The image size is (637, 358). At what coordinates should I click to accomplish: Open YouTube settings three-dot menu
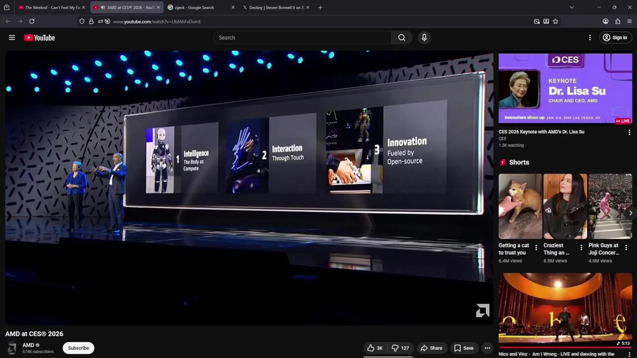(x=590, y=37)
